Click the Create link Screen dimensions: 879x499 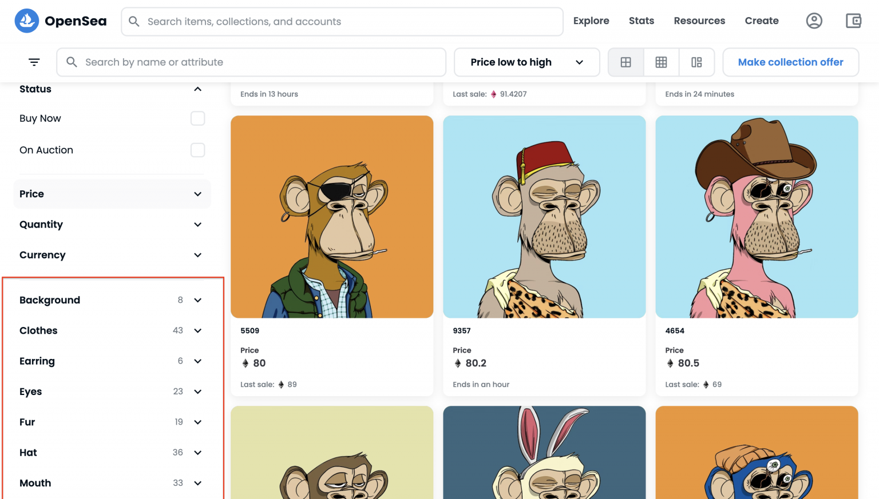[x=762, y=21]
